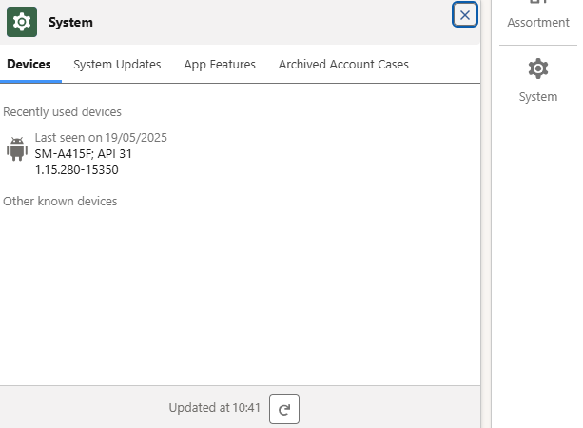Click the Updated at 10:41 status text
Screen dimensions: 583x428
click(x=214, y=408)
